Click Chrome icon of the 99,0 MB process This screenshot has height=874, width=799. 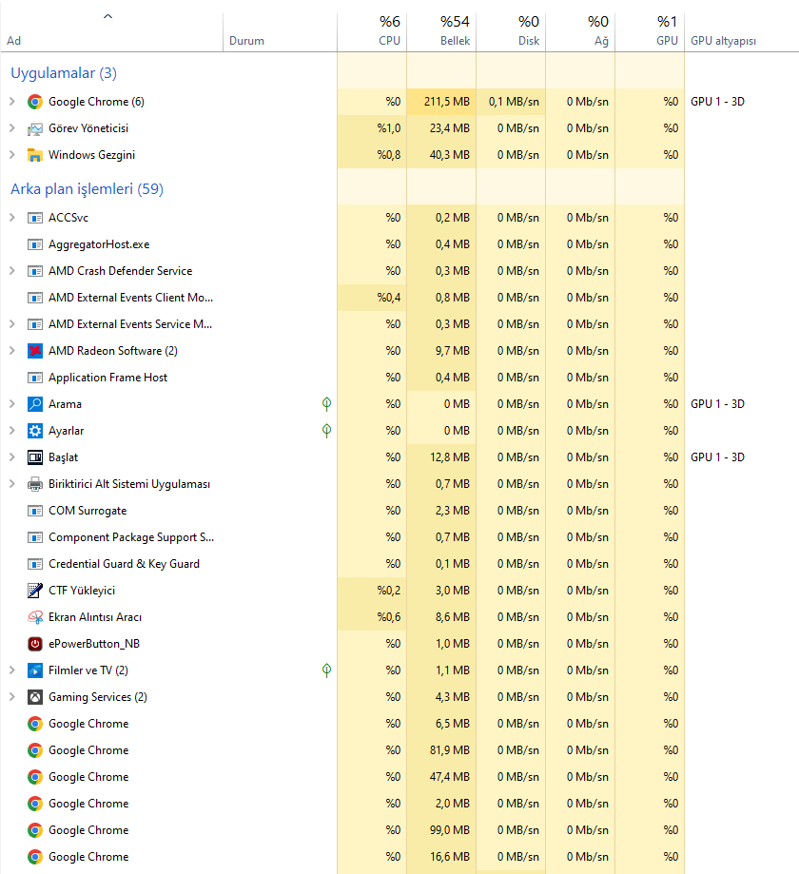click(35, 830)
